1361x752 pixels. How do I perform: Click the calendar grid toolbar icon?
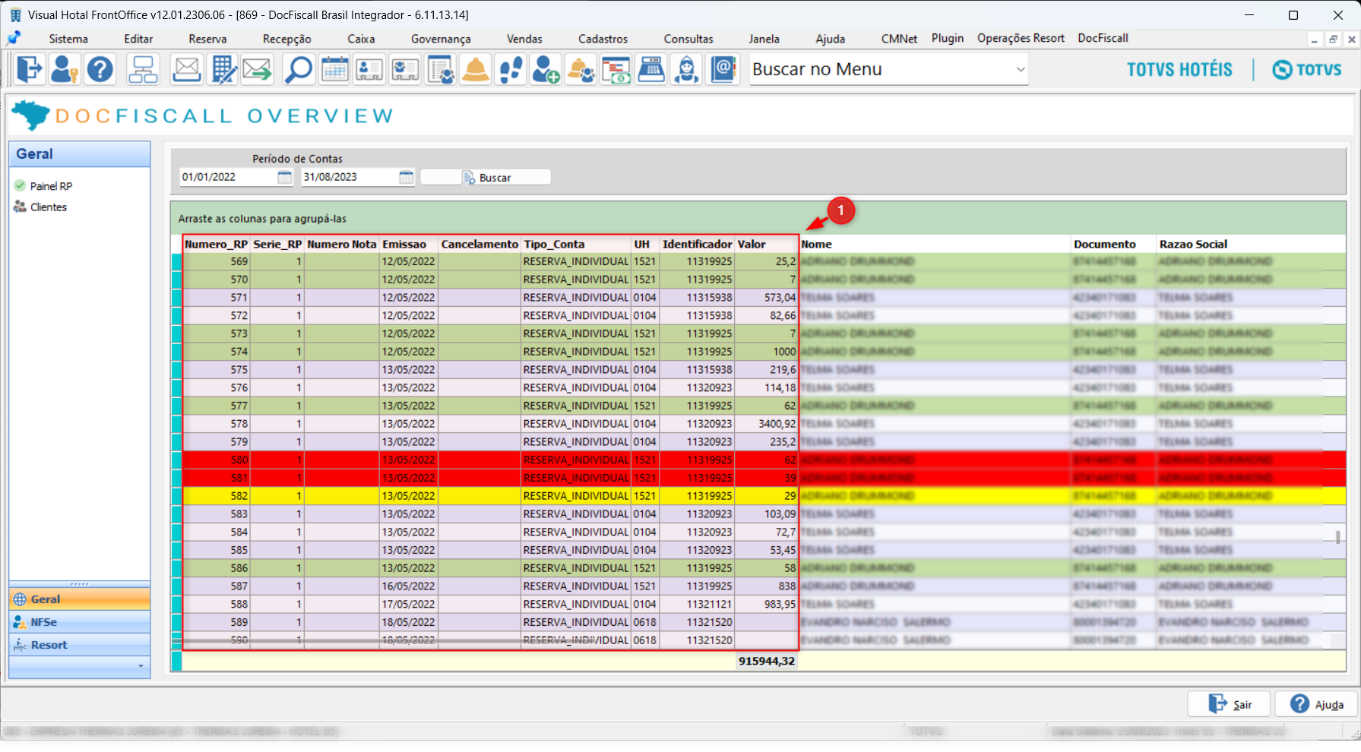(334, 69)
